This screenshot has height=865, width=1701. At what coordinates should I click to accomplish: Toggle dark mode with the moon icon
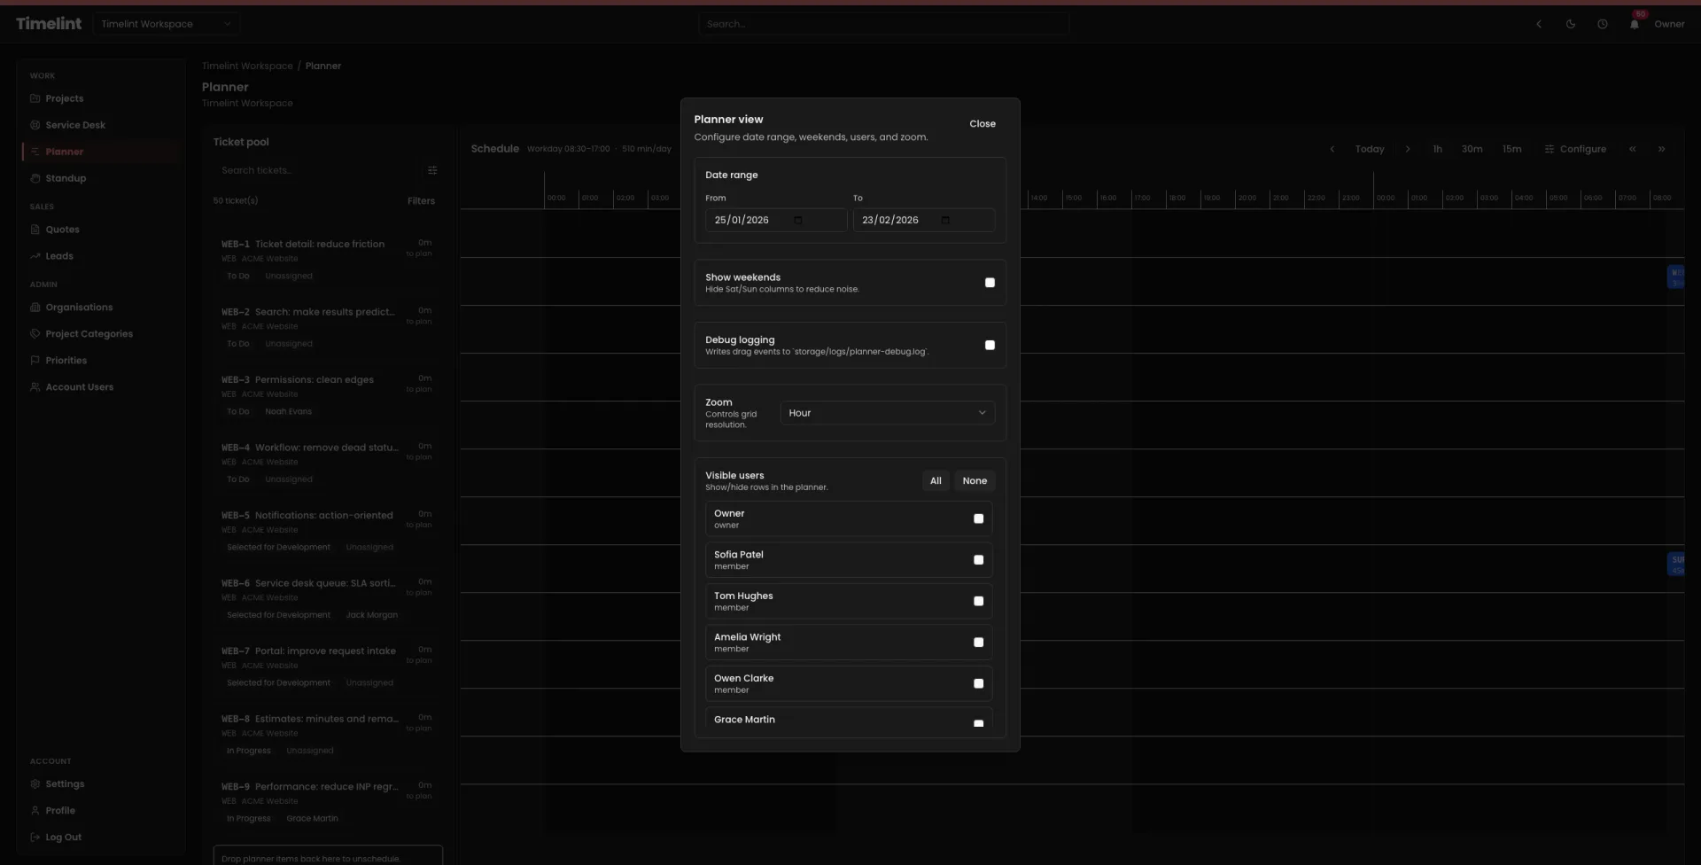[1571, 24]
